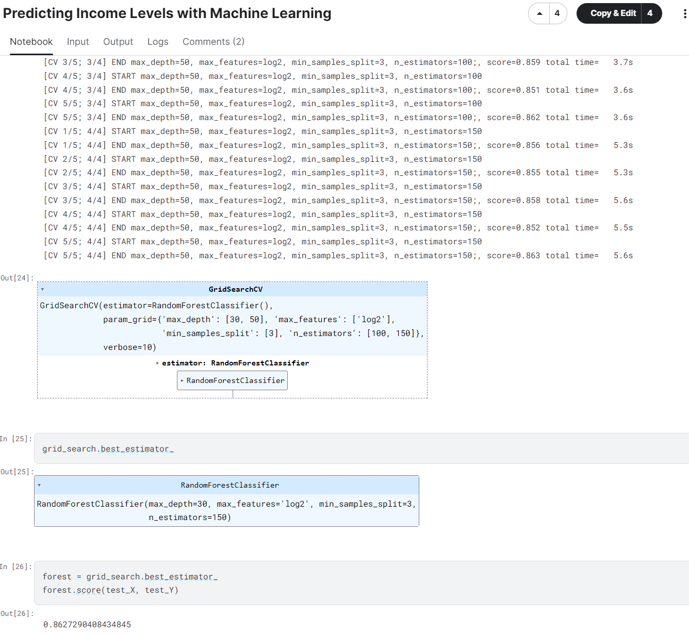Upvote the notebook with the arrow icon
The image size is (689, 634).
click(x=539, y=13)
